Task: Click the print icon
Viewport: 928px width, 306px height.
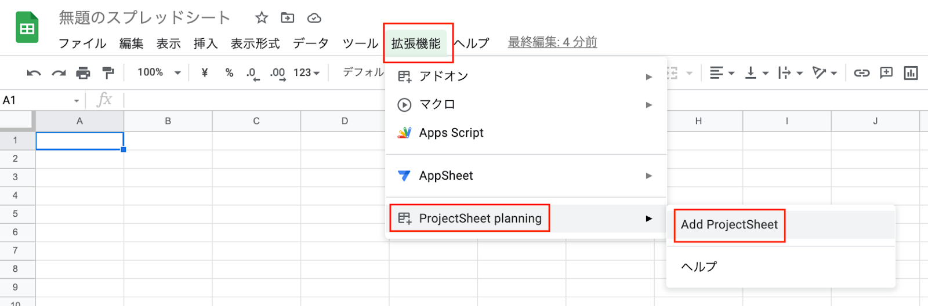Action: click(x=84, y=73)
